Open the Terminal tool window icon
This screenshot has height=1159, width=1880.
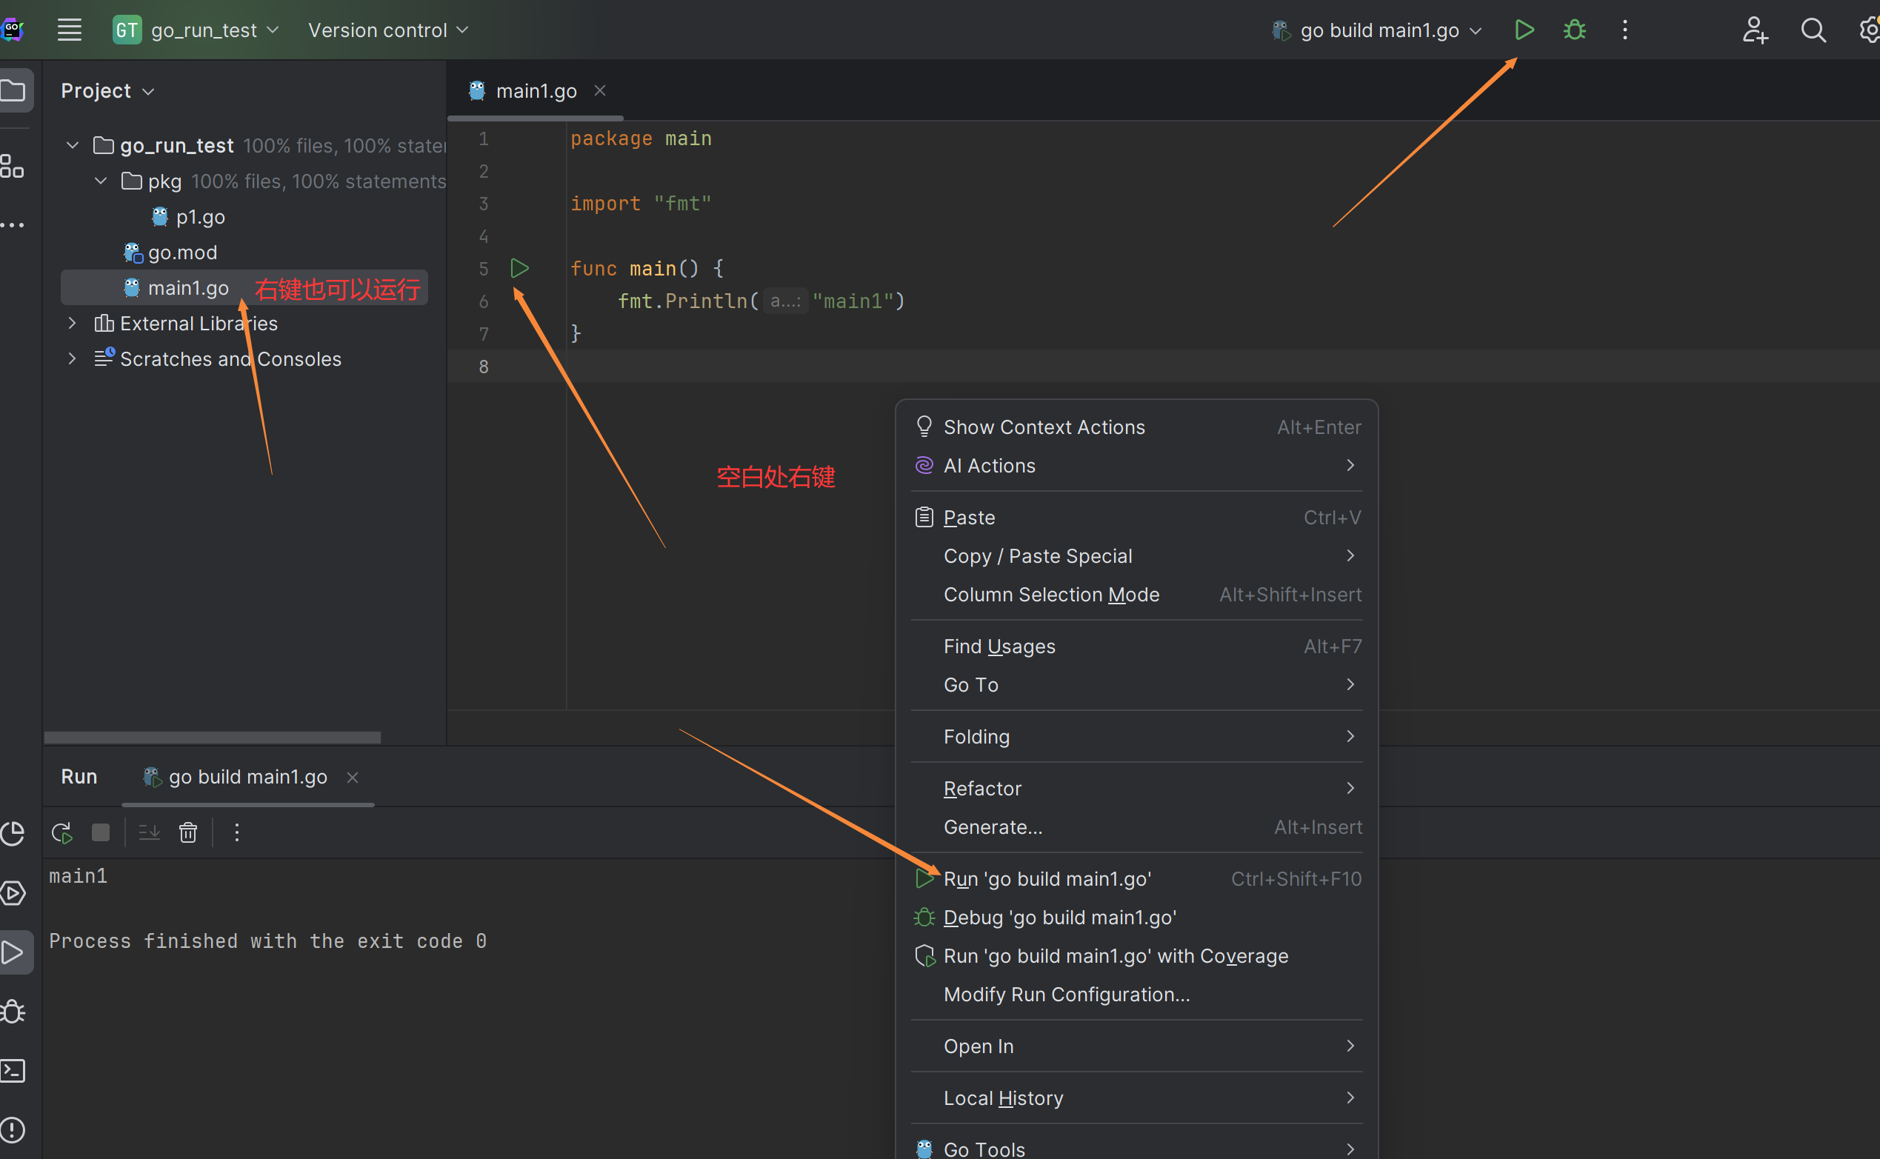13,1071
